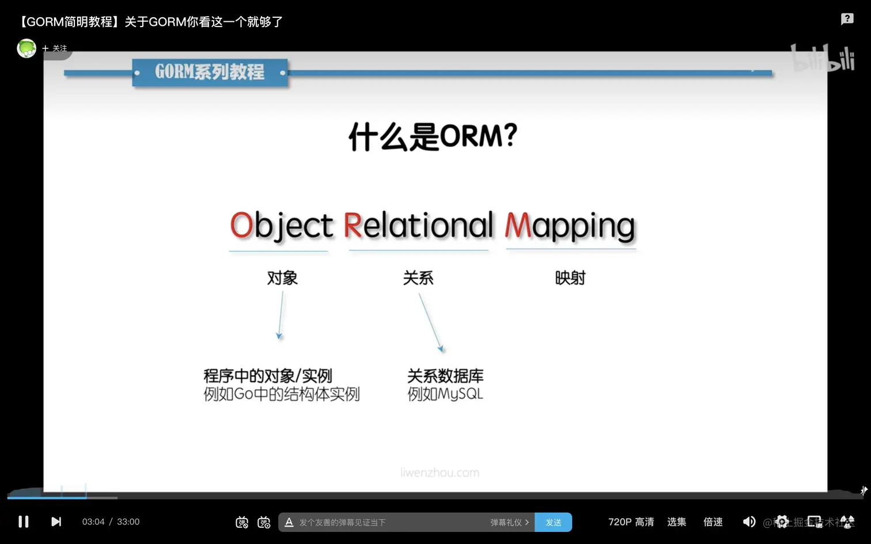Focus the danmaku comment input field

[x=392, y=522]
